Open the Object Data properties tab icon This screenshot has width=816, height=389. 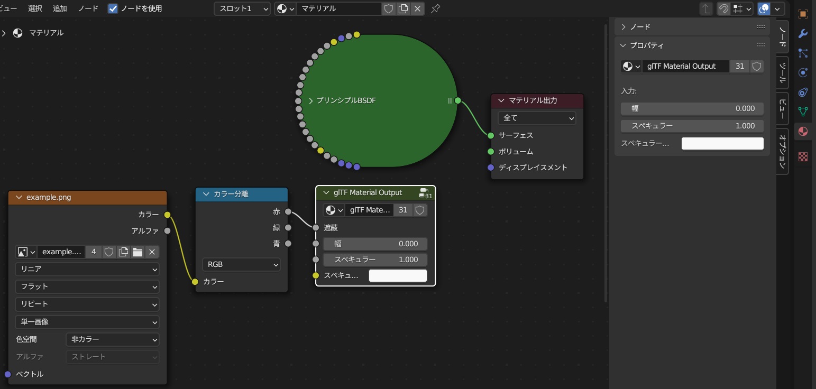(x=803, y=112)
